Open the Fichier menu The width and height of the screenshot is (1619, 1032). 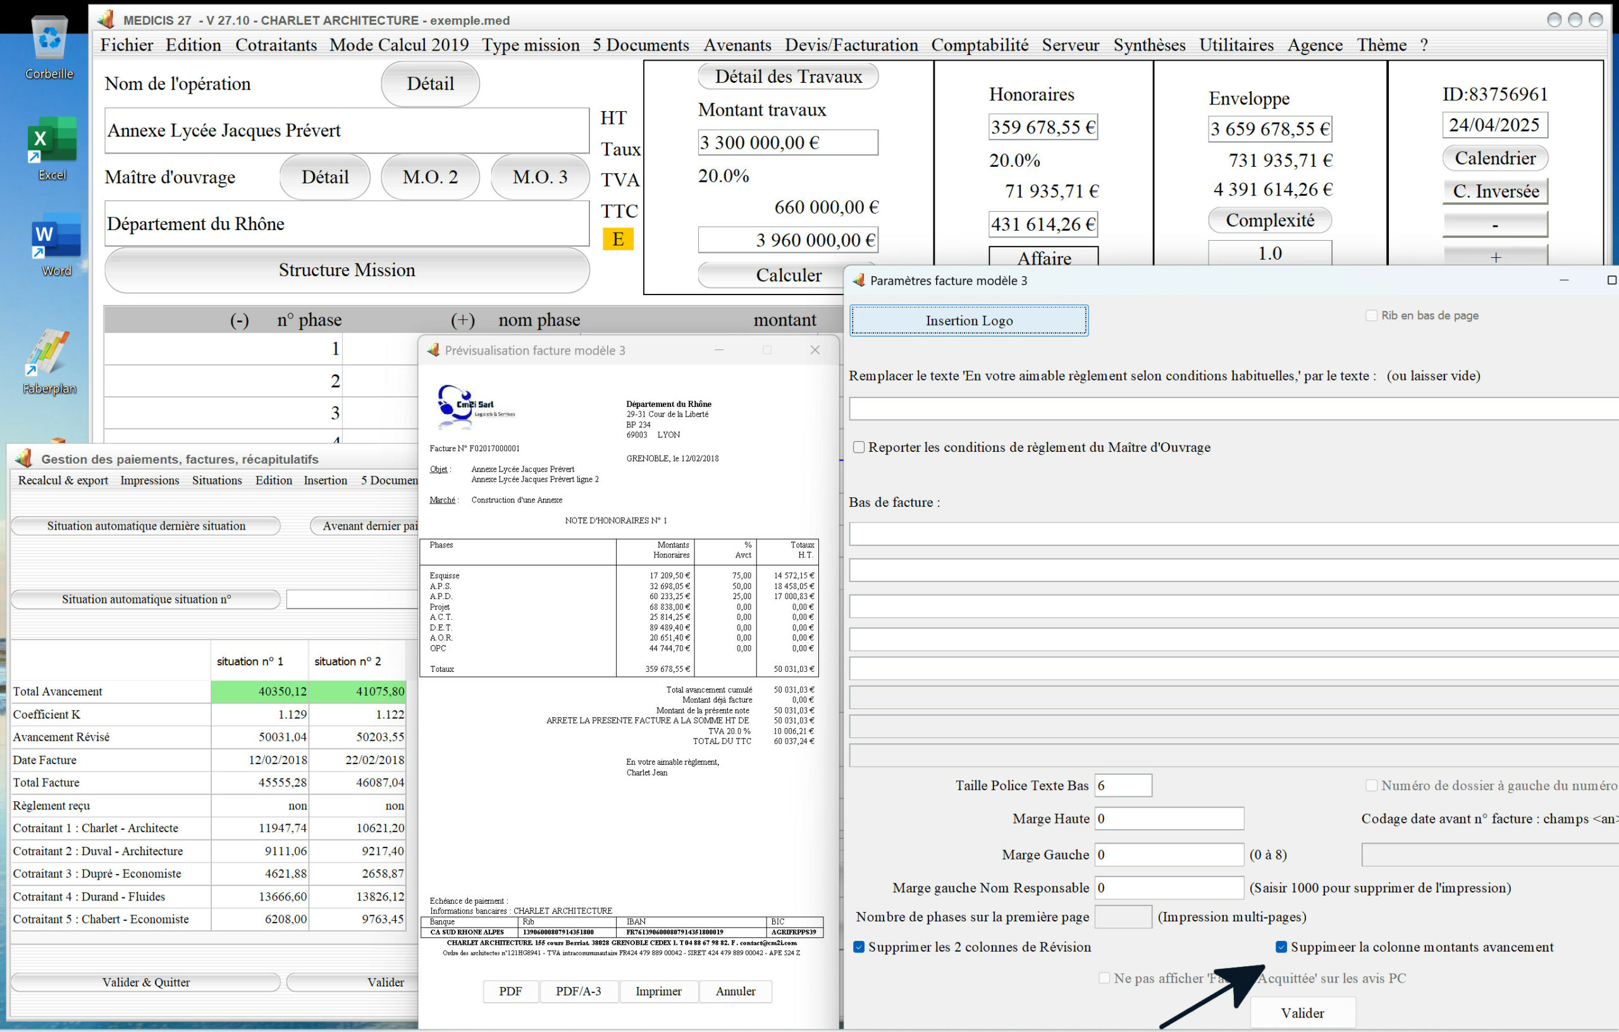pos(126,45)
